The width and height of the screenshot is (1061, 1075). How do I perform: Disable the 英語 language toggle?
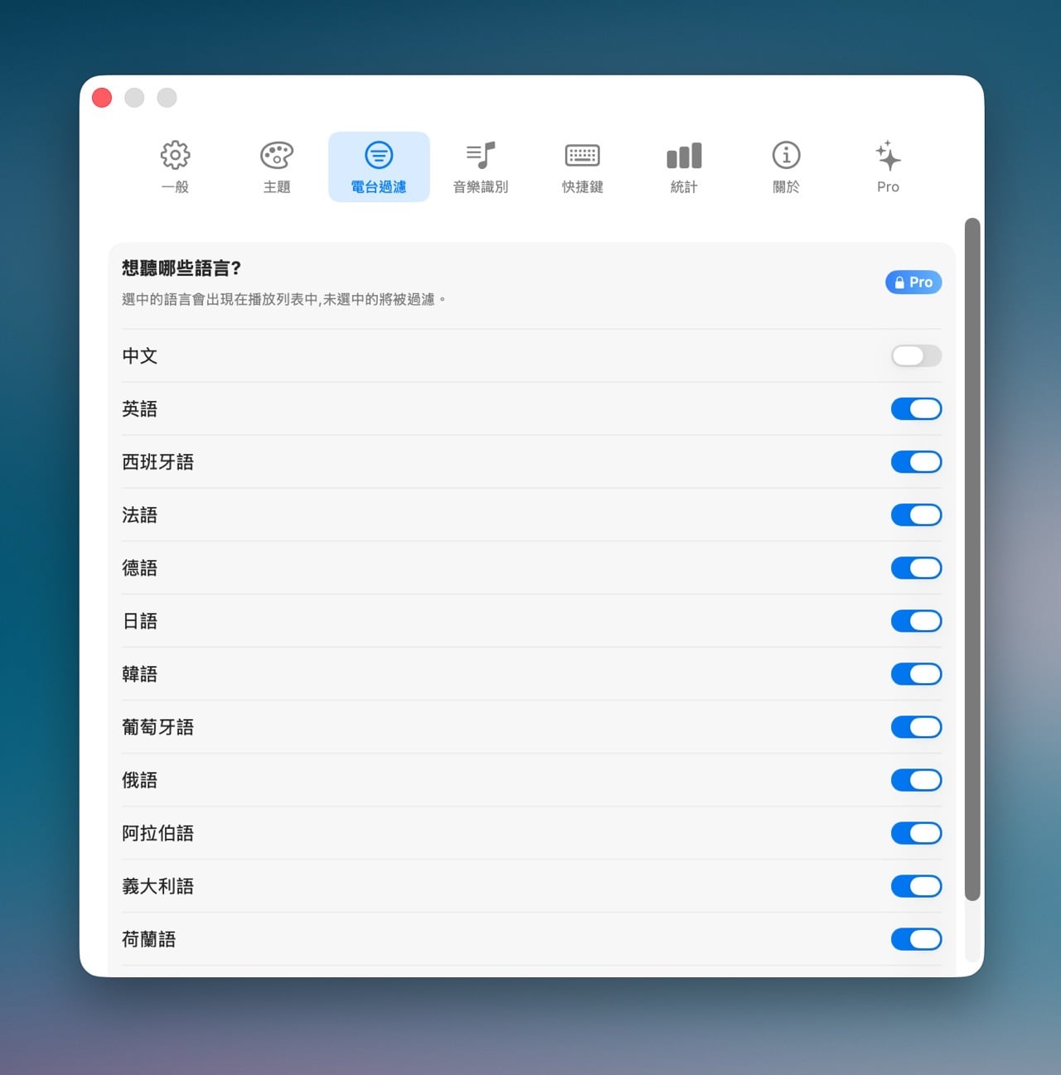(x=917, y=409)
